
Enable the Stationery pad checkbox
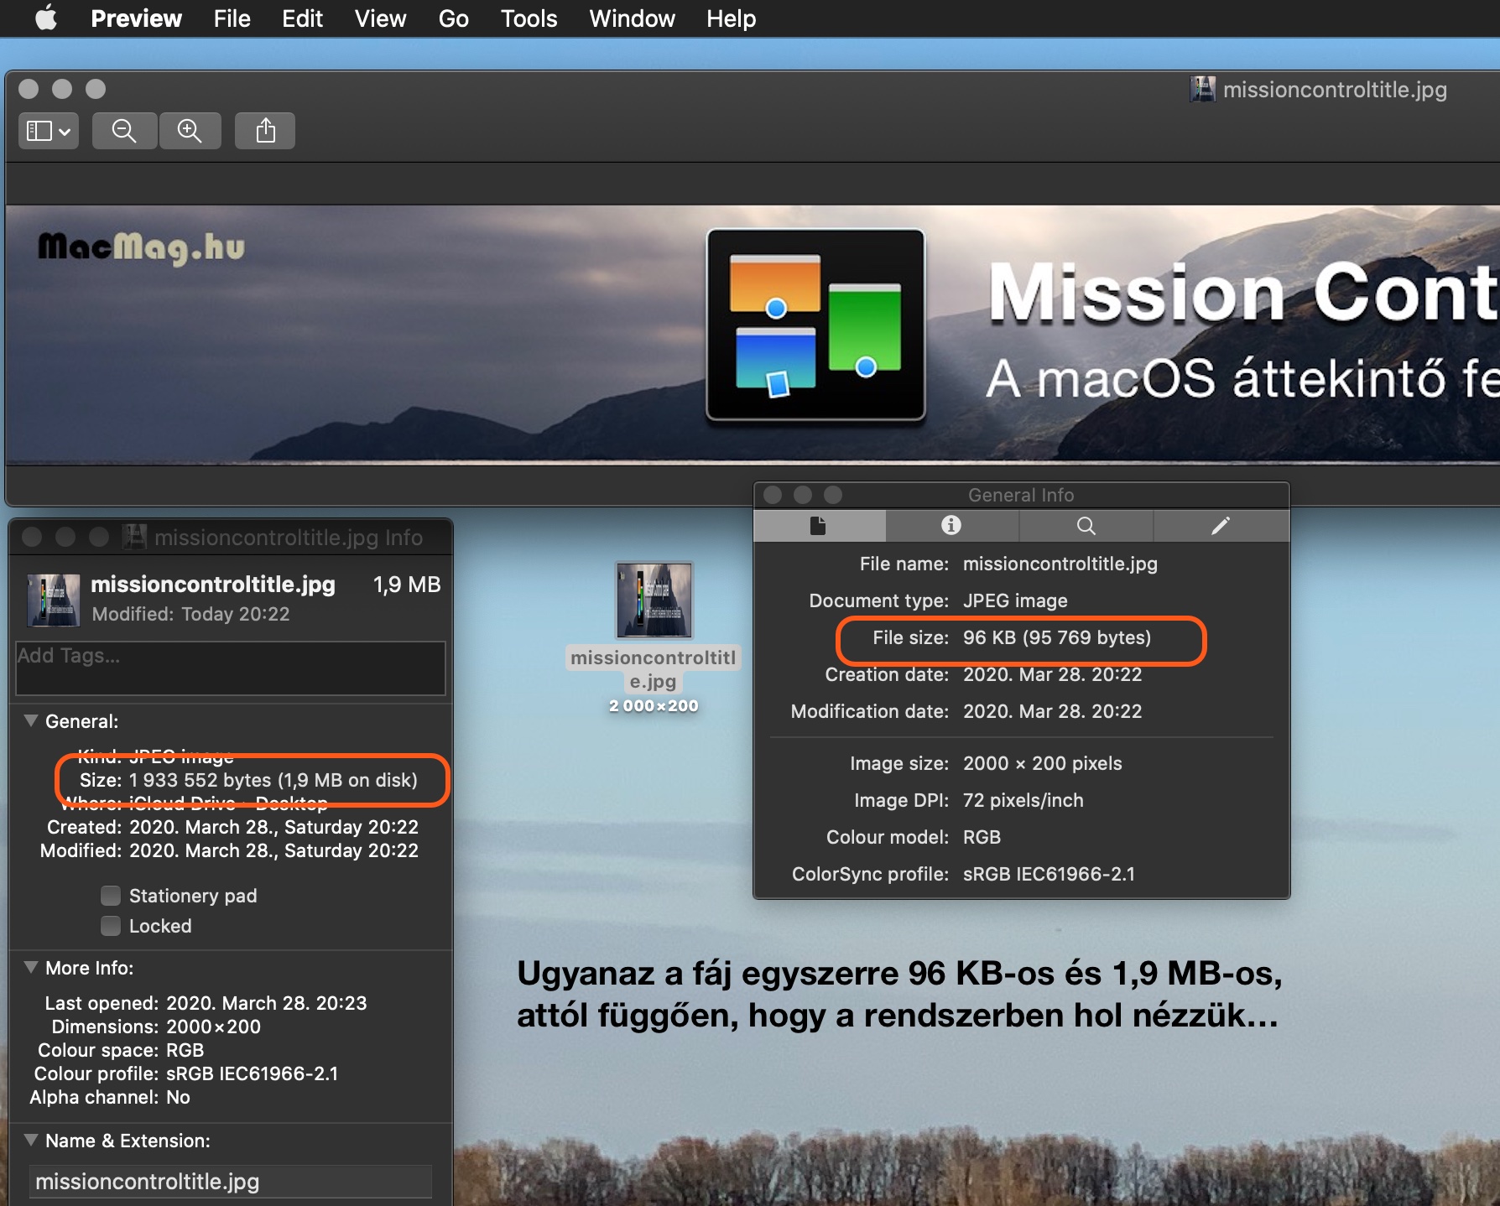pyautogui.click(x=111, y=896)
